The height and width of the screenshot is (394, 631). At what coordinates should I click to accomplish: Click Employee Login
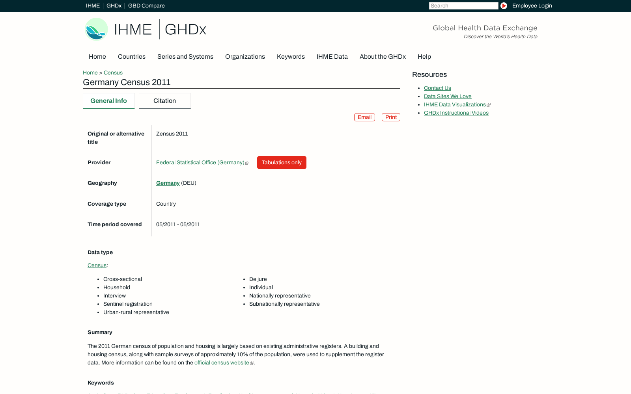[532, 6]
